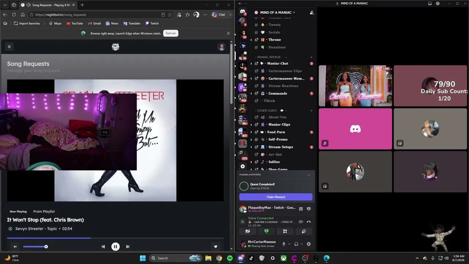Screen dimensions: 469x264
Task: Open the Commands channel
Action: coord(284,93)
